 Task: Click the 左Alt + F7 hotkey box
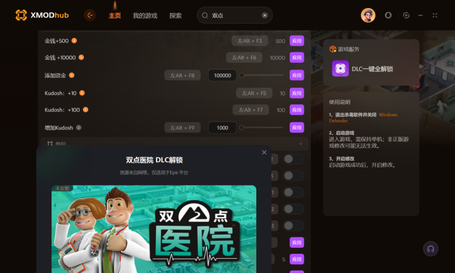[x=251, y=110]
